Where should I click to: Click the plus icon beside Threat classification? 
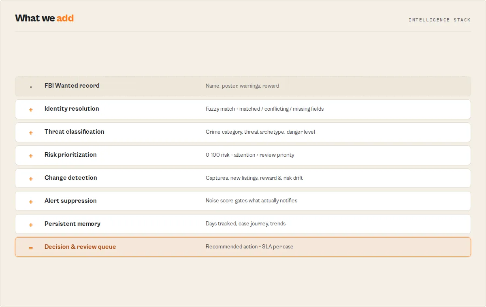pyautogui.click(x=31, y=132)
